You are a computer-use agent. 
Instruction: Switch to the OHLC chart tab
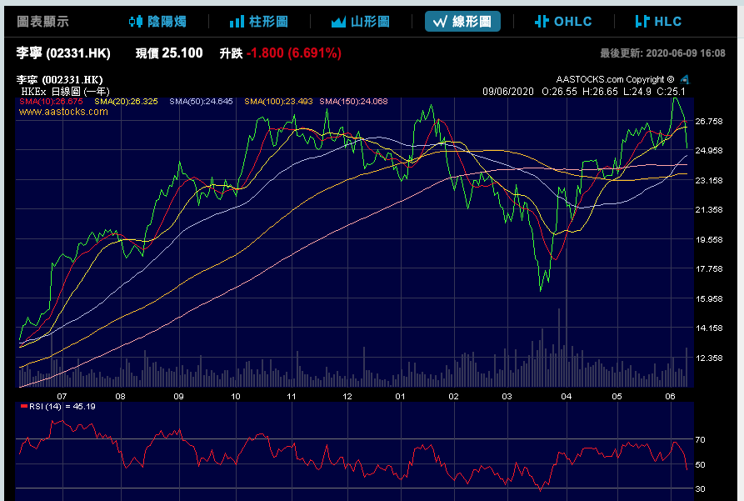(x=564, y=22)
